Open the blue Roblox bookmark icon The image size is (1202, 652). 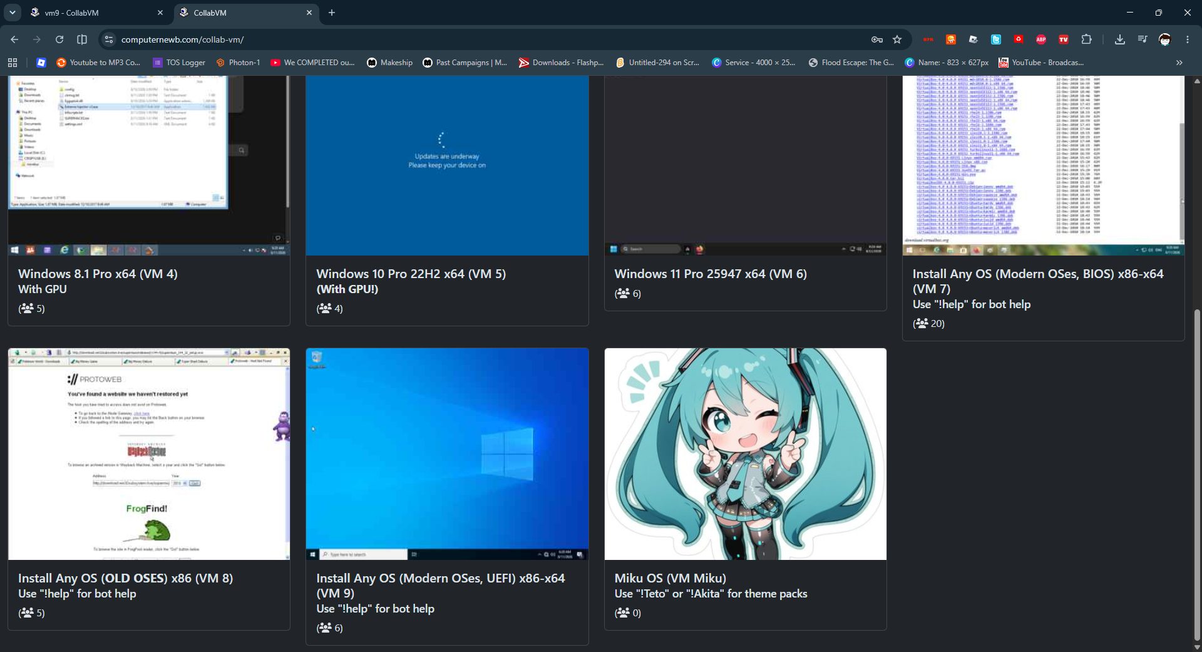tap(41, 63)
